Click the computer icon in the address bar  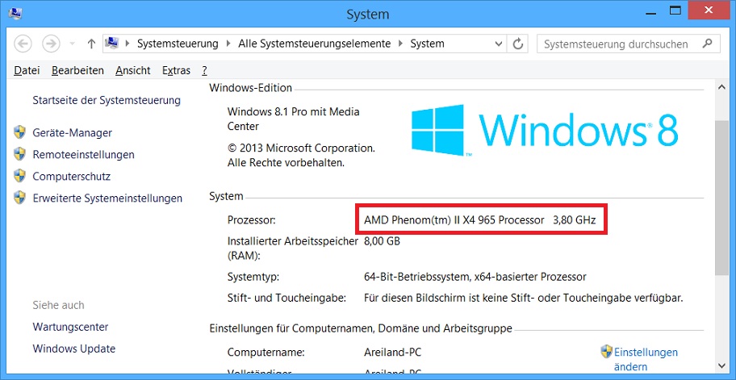click(x=111, y=43)
